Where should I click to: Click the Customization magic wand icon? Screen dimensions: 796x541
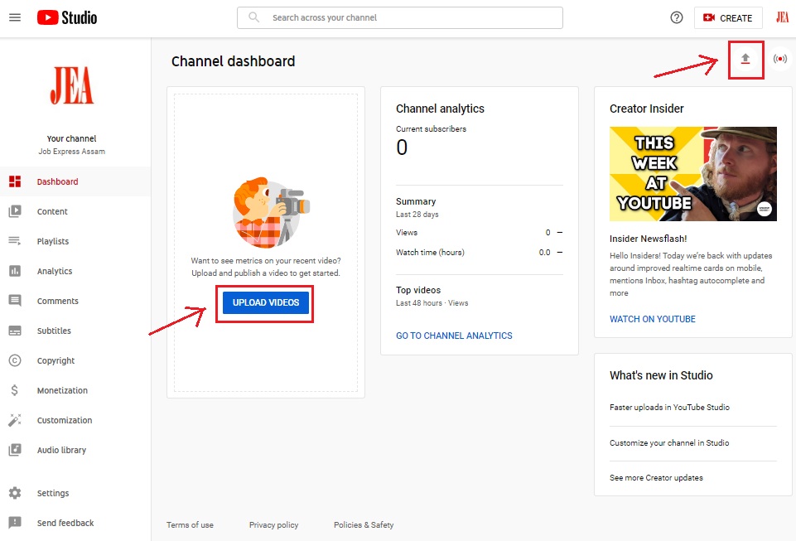(15, 420)
